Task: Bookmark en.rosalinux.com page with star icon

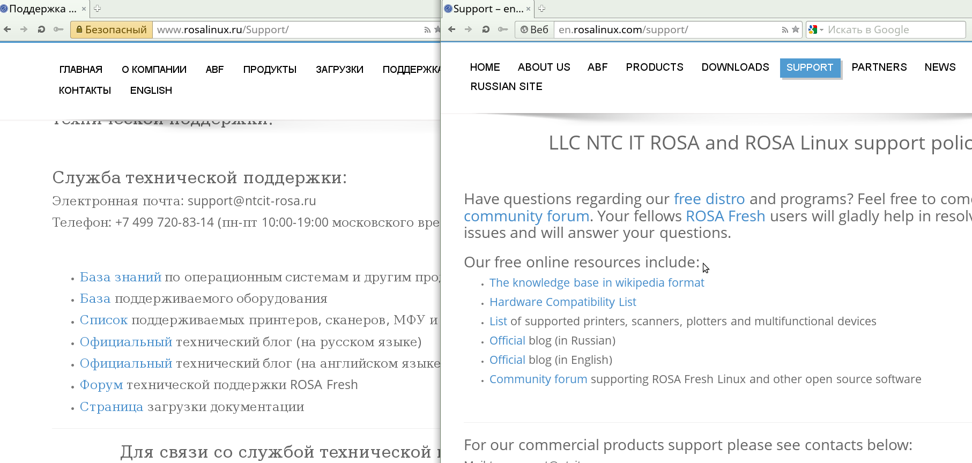Action: tap(796, 29)
